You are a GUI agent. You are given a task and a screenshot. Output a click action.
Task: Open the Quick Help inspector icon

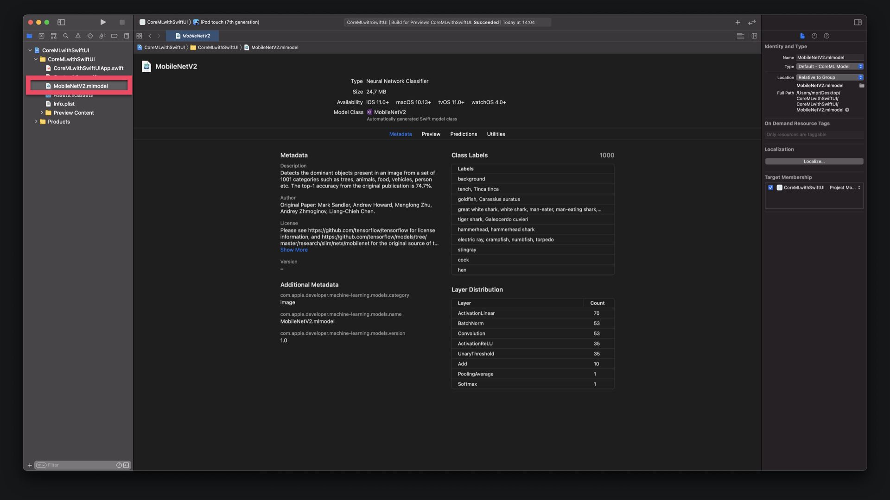coord(826,36)
